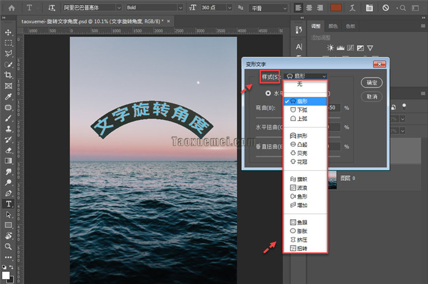
Task: Choose the Fisheye warp style
Action: pyautogui.click(x=305, y=222)
